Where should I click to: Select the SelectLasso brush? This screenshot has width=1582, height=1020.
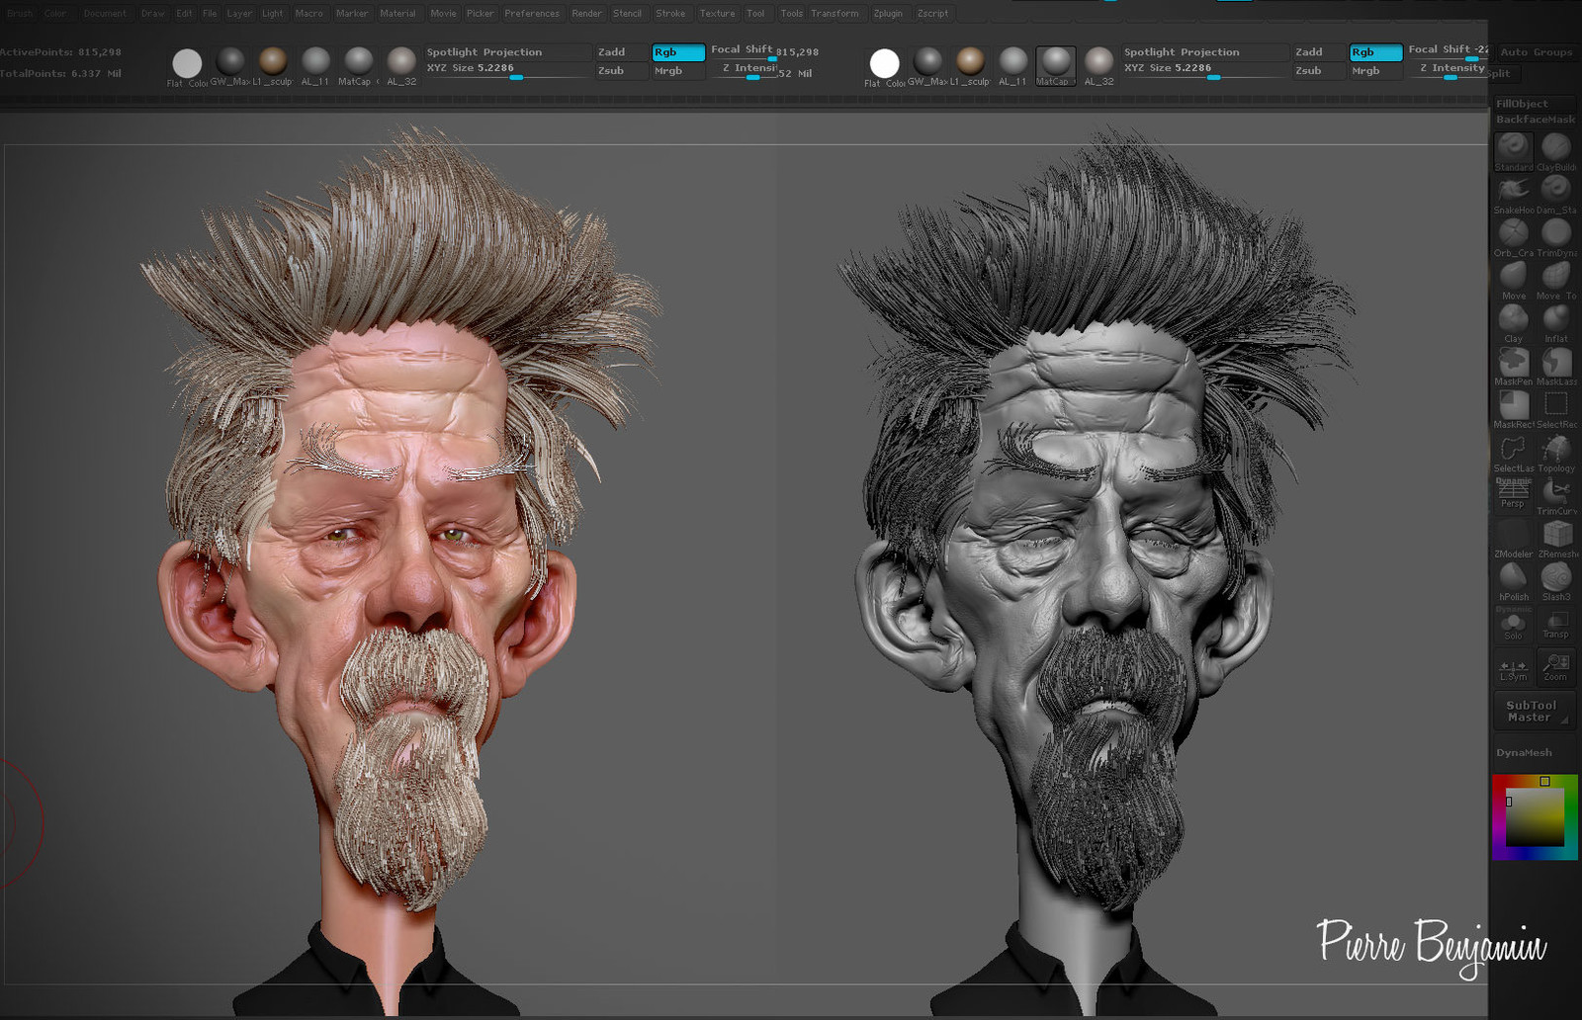[x=1513, y=453]
